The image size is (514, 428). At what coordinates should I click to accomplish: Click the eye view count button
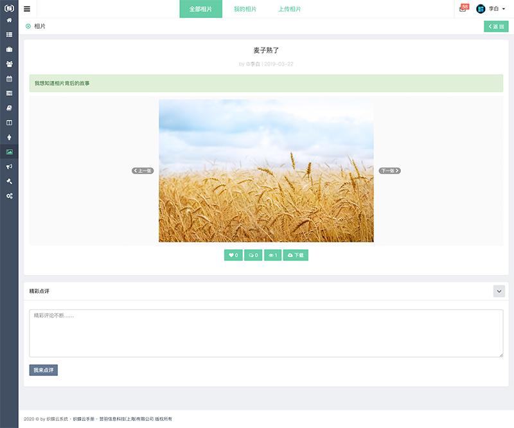tap(272, 255)
